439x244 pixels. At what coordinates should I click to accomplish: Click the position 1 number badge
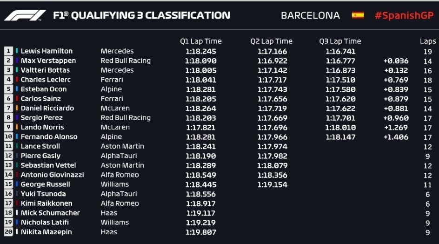[x=8, y=51]
